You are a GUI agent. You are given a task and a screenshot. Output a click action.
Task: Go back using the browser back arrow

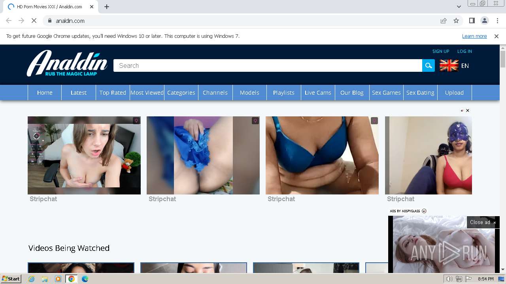pyautogui.click(x=9, y=21)
